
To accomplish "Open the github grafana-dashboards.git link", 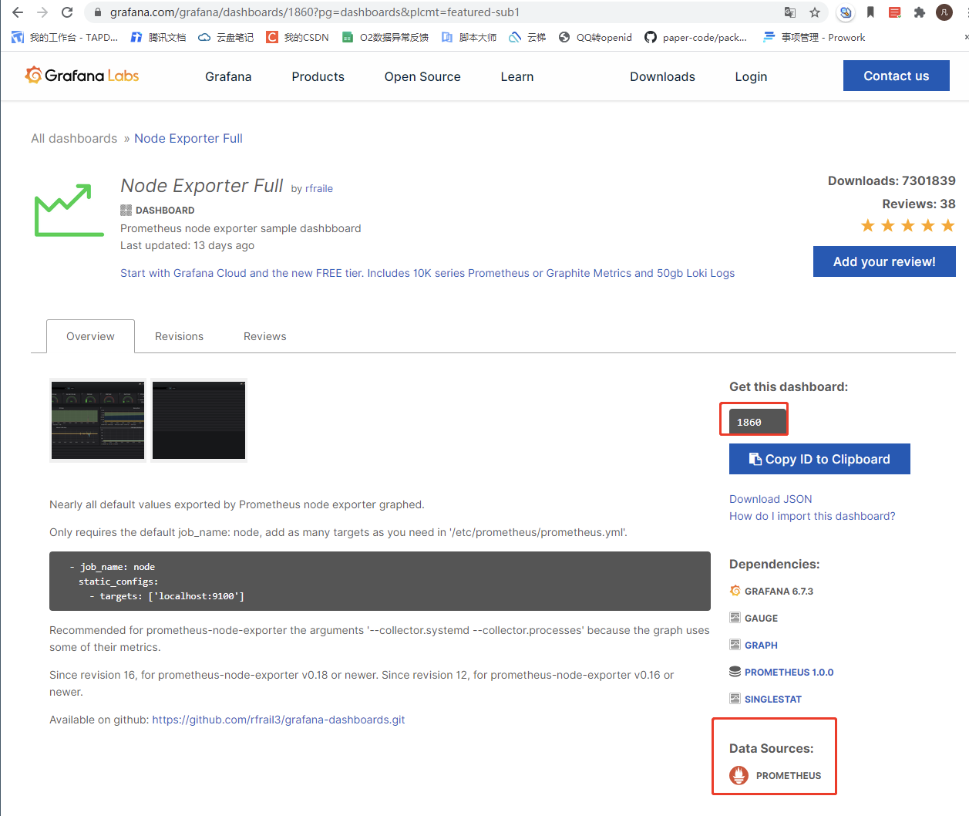I will point(278,720).
